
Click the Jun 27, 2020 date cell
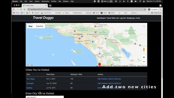(51, 83)
